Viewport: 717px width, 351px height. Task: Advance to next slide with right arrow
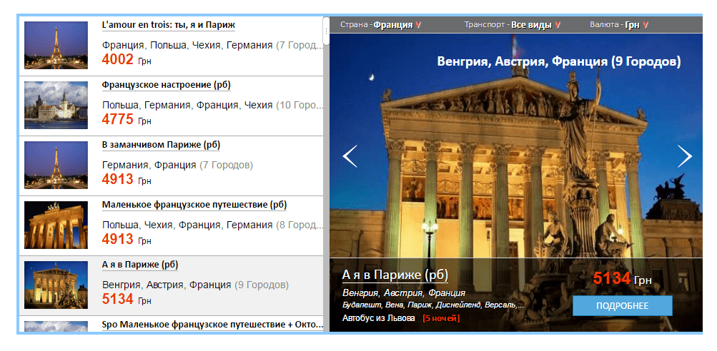(x=685, y=156)
